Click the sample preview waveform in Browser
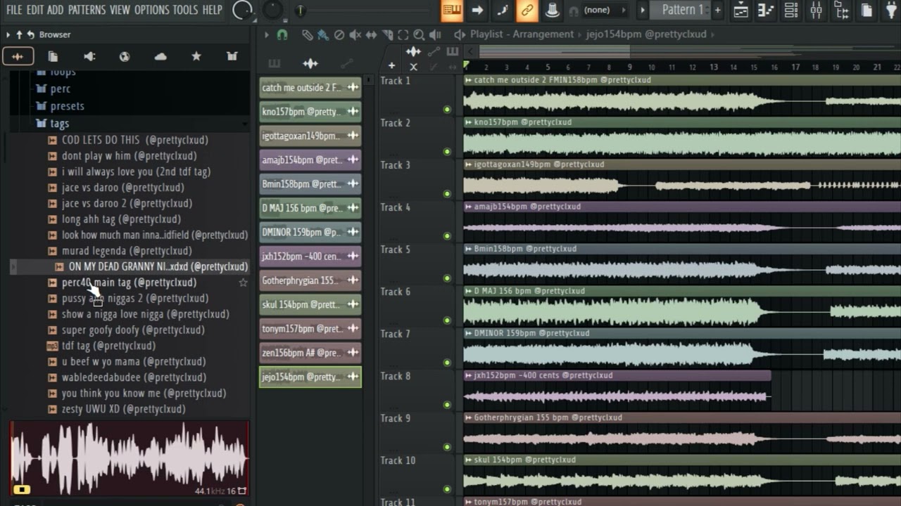Viewport: 901px width, 506px height. click(130, 458)
